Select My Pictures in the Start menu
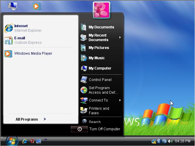This screenshot has width=195, height=146. (98, 48)
